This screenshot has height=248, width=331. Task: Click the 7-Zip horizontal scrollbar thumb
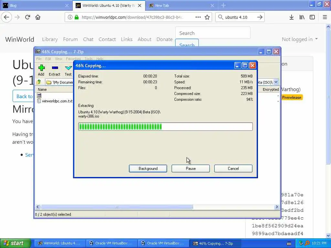pyautogui.click(x=116, y=207)
